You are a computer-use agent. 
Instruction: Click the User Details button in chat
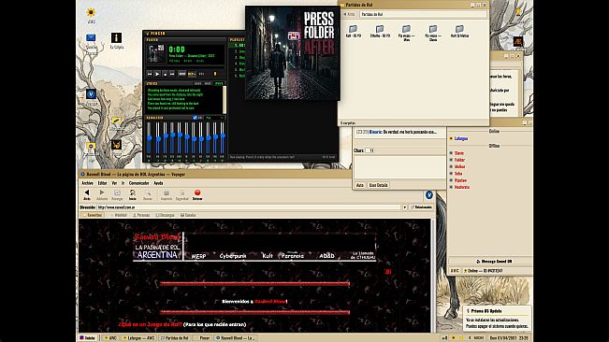point(378,185)
